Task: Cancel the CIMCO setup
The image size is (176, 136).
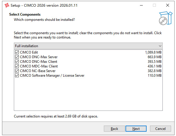Action: coord(160,128)
